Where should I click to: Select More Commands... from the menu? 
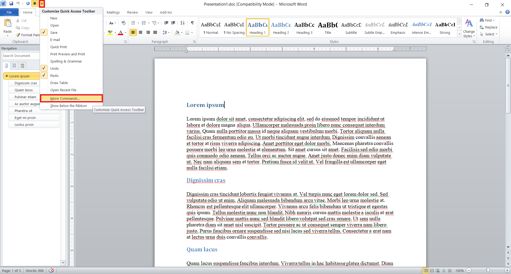point(65,98)
